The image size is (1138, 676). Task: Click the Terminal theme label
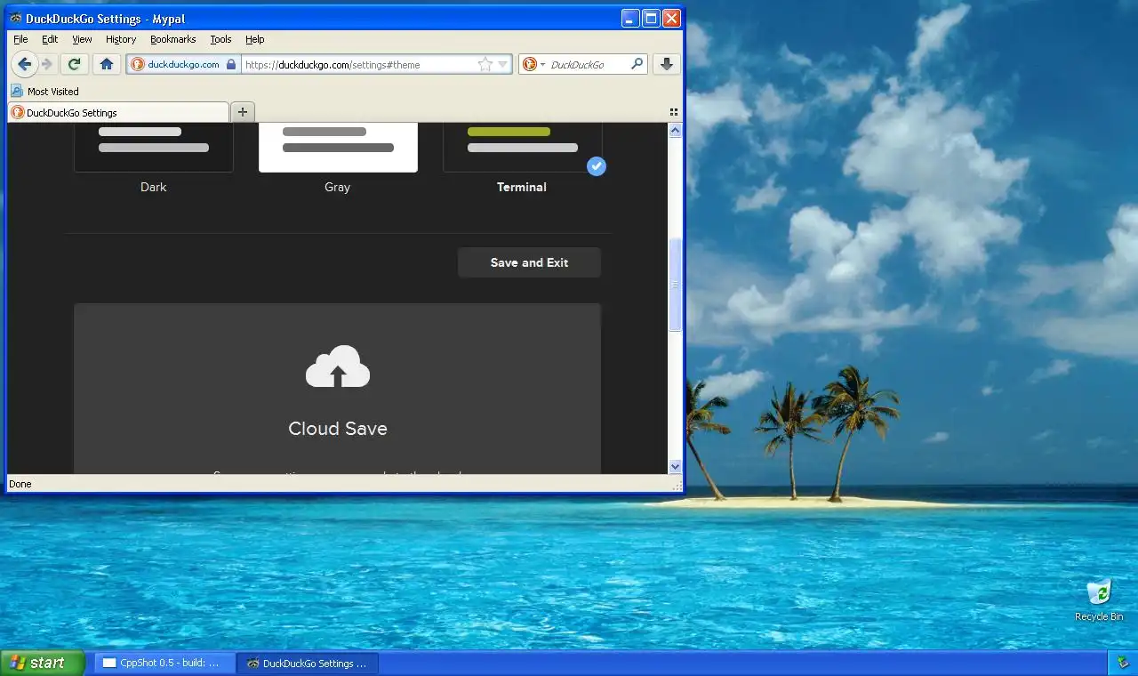click(522, 187)
